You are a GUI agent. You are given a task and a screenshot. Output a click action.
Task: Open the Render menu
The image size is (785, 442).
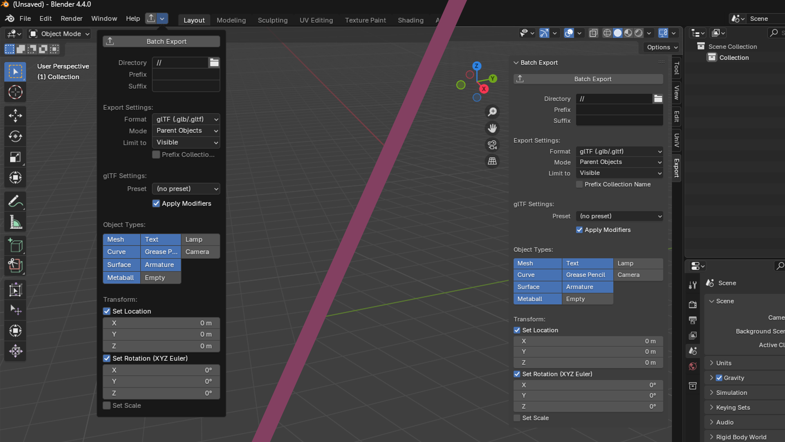point(72,18)
